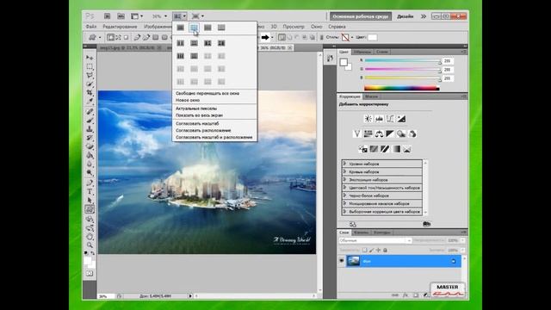The width and height of the screenshot is (551, 310).
Task: Choose Tile All Horizontally layout icon
Action: click(221, 28)
